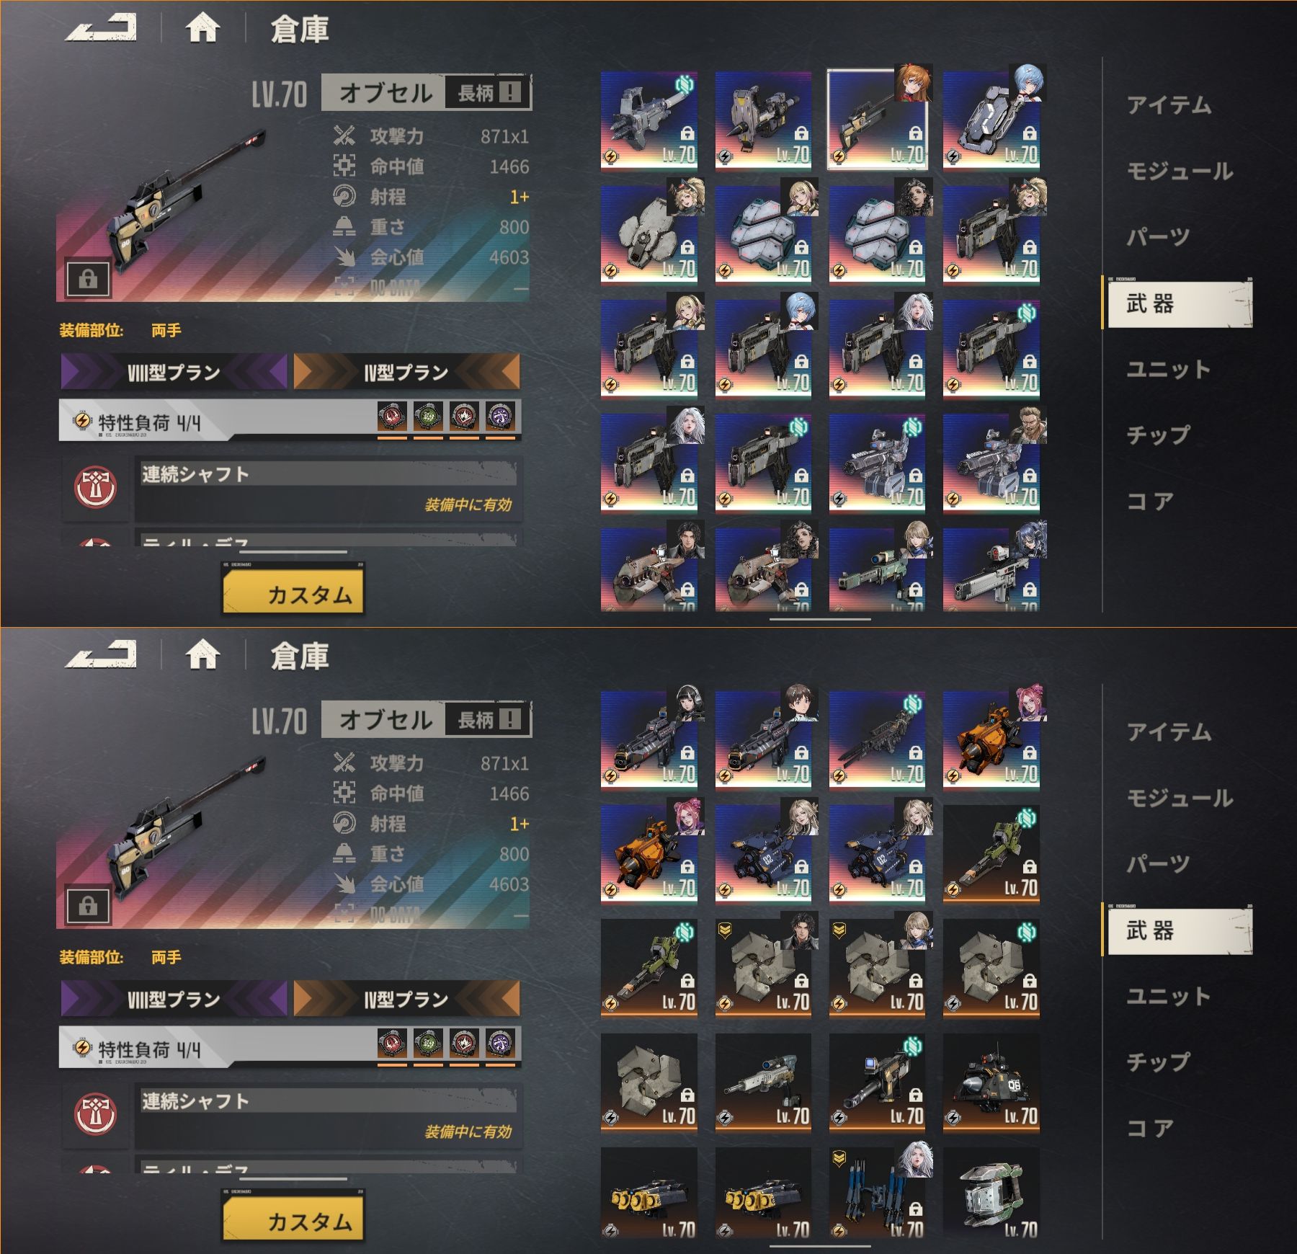This screenshot has width=1297, height=1254.
Task: Click the green trait icon in lower 特性負荷 bar
Action: click(x=428, y=1044)
